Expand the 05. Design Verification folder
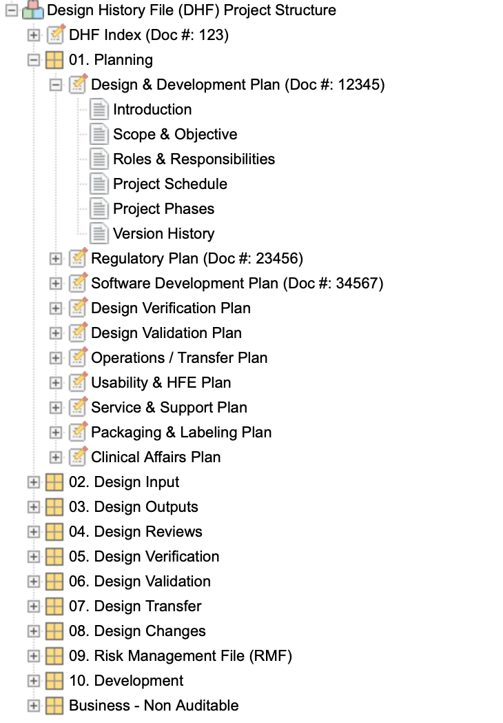 pyautogui.click(x=34, y=557)
